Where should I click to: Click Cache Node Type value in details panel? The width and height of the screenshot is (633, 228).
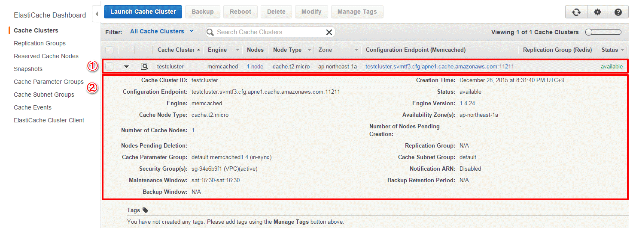(210, 115)
